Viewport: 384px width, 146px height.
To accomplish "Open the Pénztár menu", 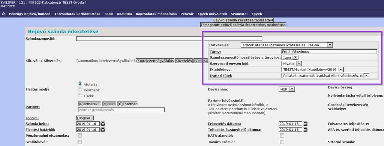I will 187,14.
